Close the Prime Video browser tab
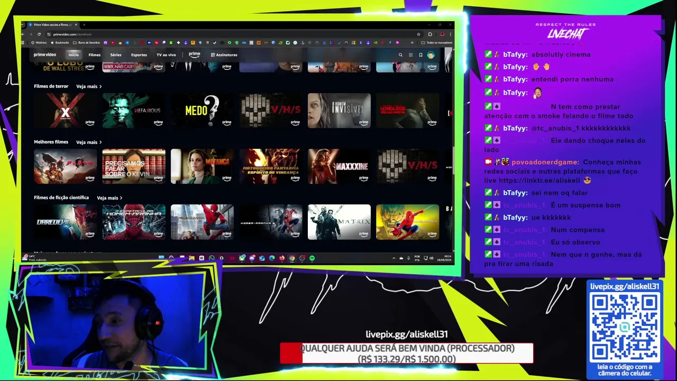Viewport: 677px width, 381px height. (x=76, y=25)
